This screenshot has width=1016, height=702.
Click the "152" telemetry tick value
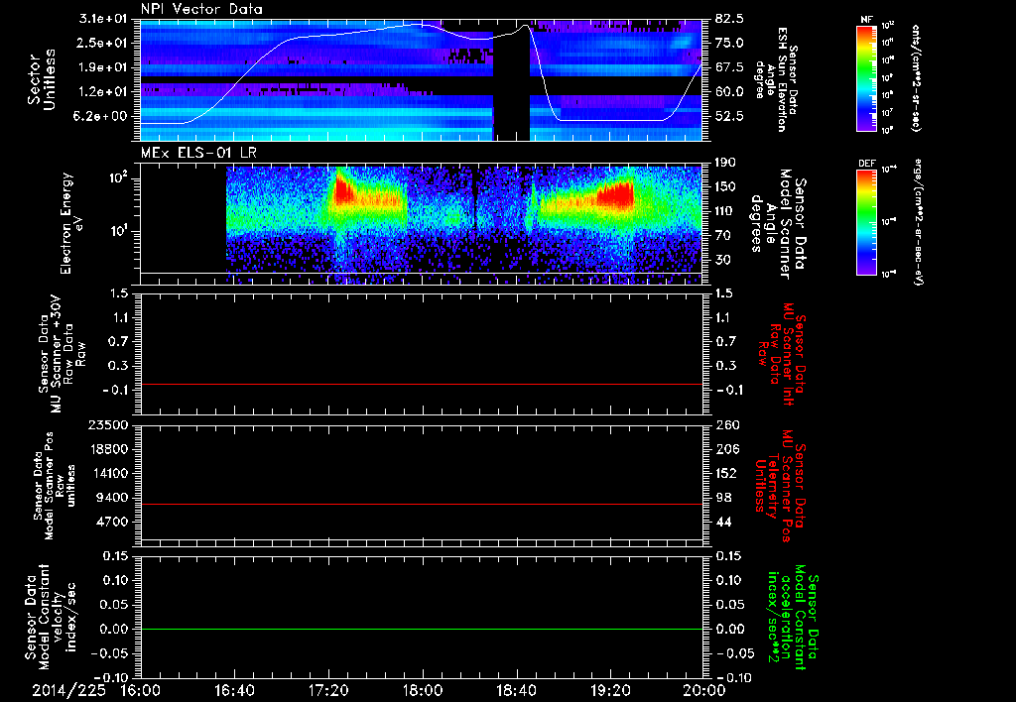[726, 473]
